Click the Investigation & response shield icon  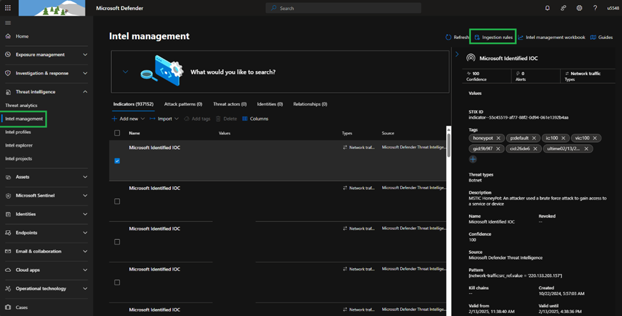(8, 73)
